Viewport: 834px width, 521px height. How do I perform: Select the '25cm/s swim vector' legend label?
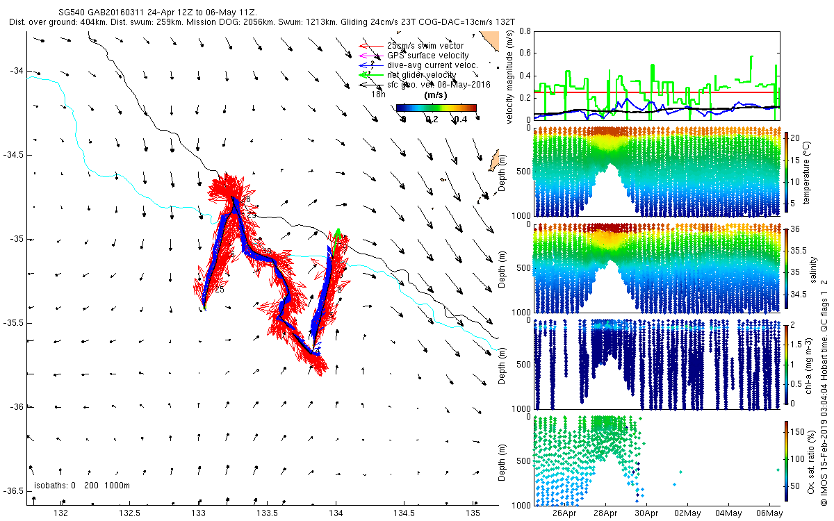pyautogui.click(x=425, y=46)
